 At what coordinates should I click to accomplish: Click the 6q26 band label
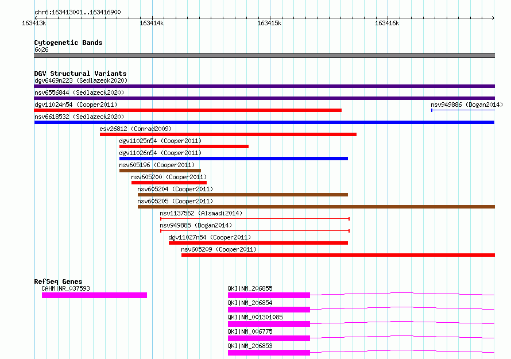tap(41, 49)
